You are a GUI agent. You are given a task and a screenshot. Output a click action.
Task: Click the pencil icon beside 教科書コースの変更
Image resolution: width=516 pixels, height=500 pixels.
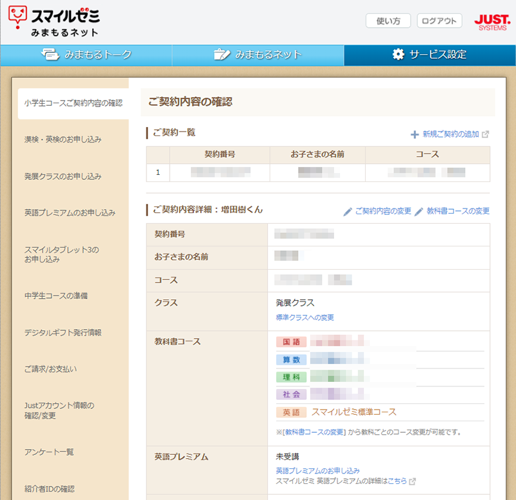point(419,211)
